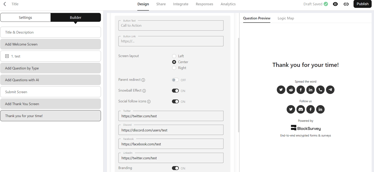374x172 pixels.
Task: Select the Left screen layout option
Action: (174, 56)
